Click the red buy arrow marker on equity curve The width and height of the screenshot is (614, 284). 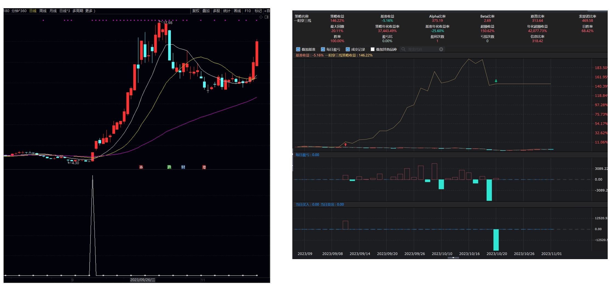[345, 145]
